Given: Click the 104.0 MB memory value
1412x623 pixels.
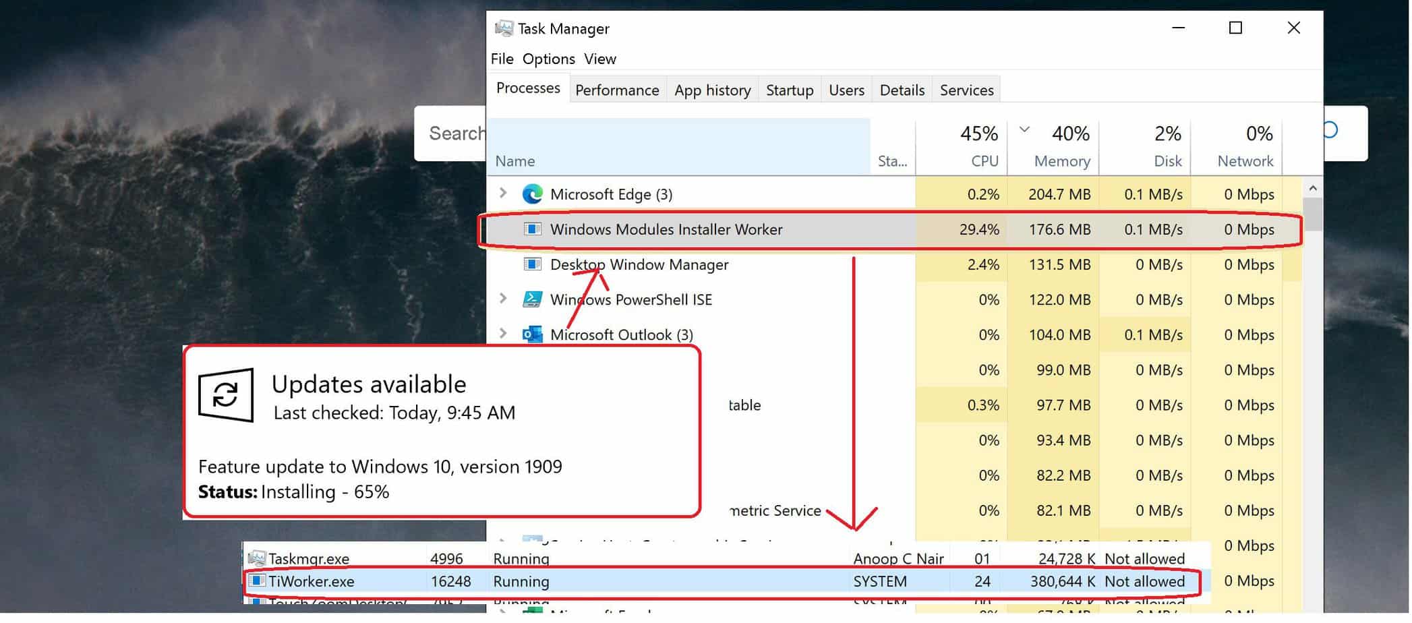Looking at the screenshot, I should (x=1059, y=334).
